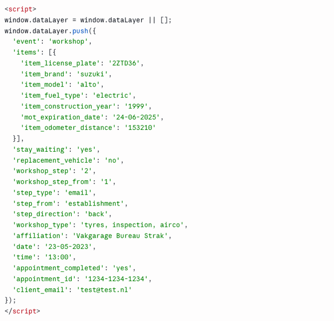Viewport: 334px width, 321px height.
Task: Click the opening script tag
Action: pos(20,9)
